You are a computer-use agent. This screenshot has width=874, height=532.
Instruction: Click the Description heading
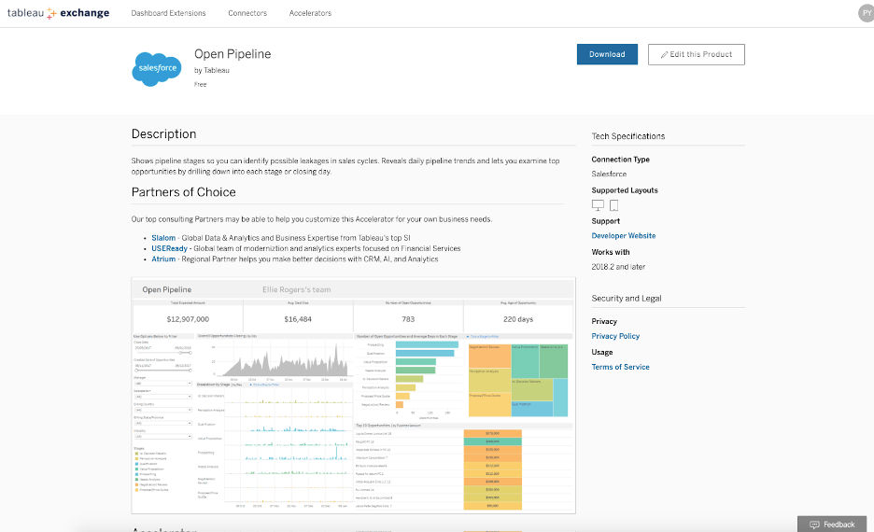164,133
